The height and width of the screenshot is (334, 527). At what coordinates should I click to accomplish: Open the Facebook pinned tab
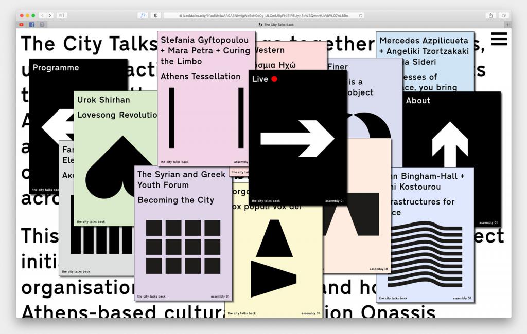tap(31, 25)
